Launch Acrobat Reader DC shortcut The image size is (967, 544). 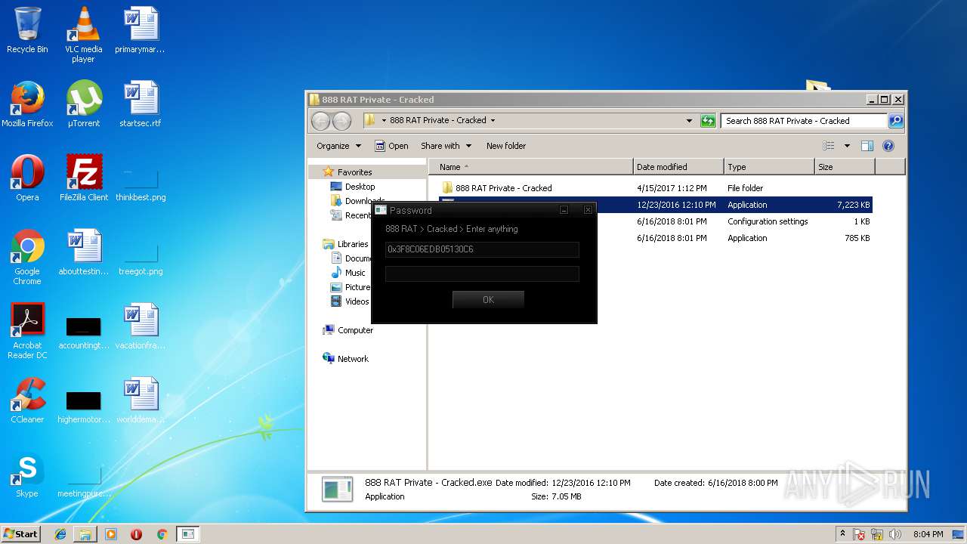point(27,332)
